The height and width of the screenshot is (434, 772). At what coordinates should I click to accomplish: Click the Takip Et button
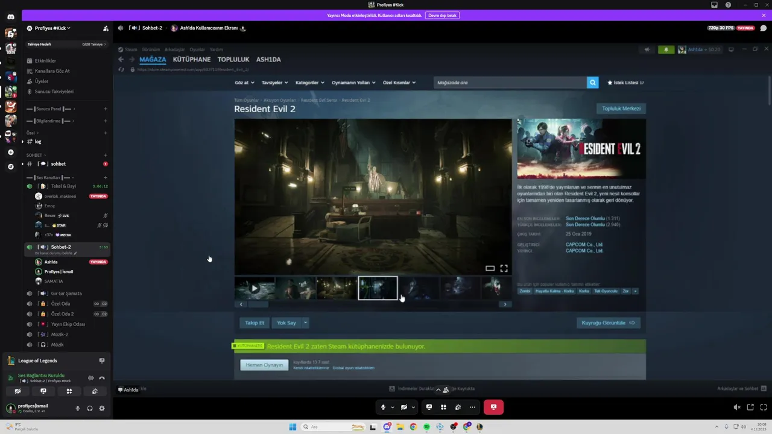pos(255,322)
